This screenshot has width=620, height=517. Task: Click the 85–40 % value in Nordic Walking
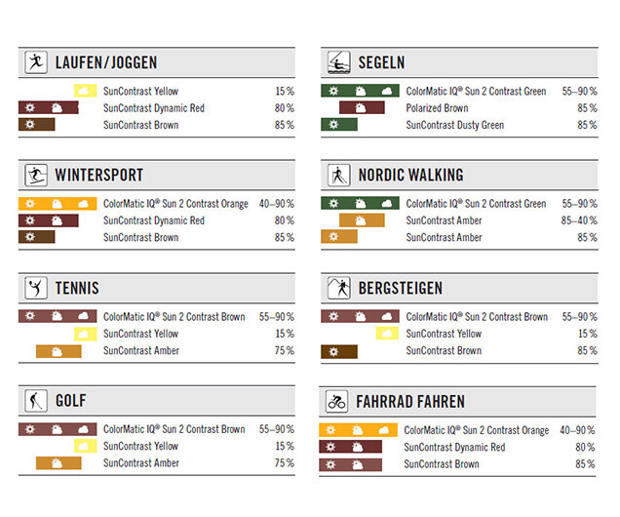coord(579,220)
